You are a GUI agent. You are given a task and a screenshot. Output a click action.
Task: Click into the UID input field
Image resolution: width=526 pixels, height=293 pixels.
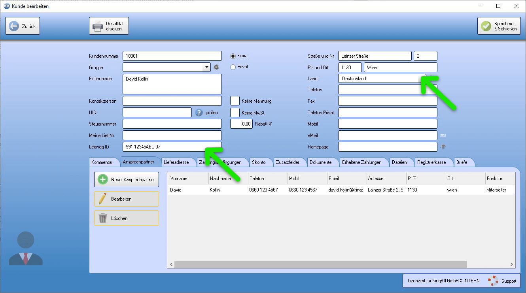[x=157, y=113]
